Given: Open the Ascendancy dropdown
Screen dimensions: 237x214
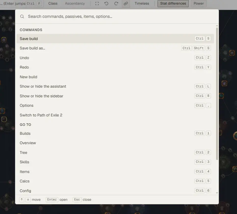Looking at the screenshot, I should [75, 4].
